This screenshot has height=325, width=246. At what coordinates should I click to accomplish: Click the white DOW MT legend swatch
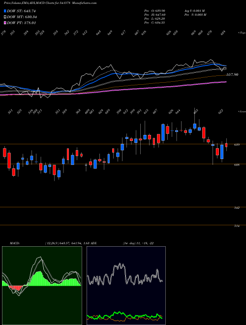pyautogui.click(x=5, y=17)
